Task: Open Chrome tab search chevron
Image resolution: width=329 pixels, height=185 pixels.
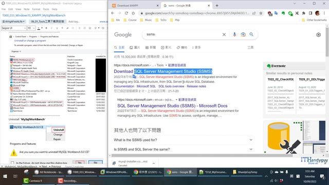Action: click(x=295, y=4)
